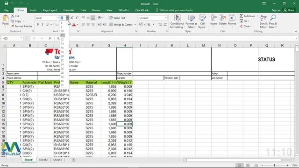Open the File menu tab
The image size is (299, 168).
click(x=6, y=10)
